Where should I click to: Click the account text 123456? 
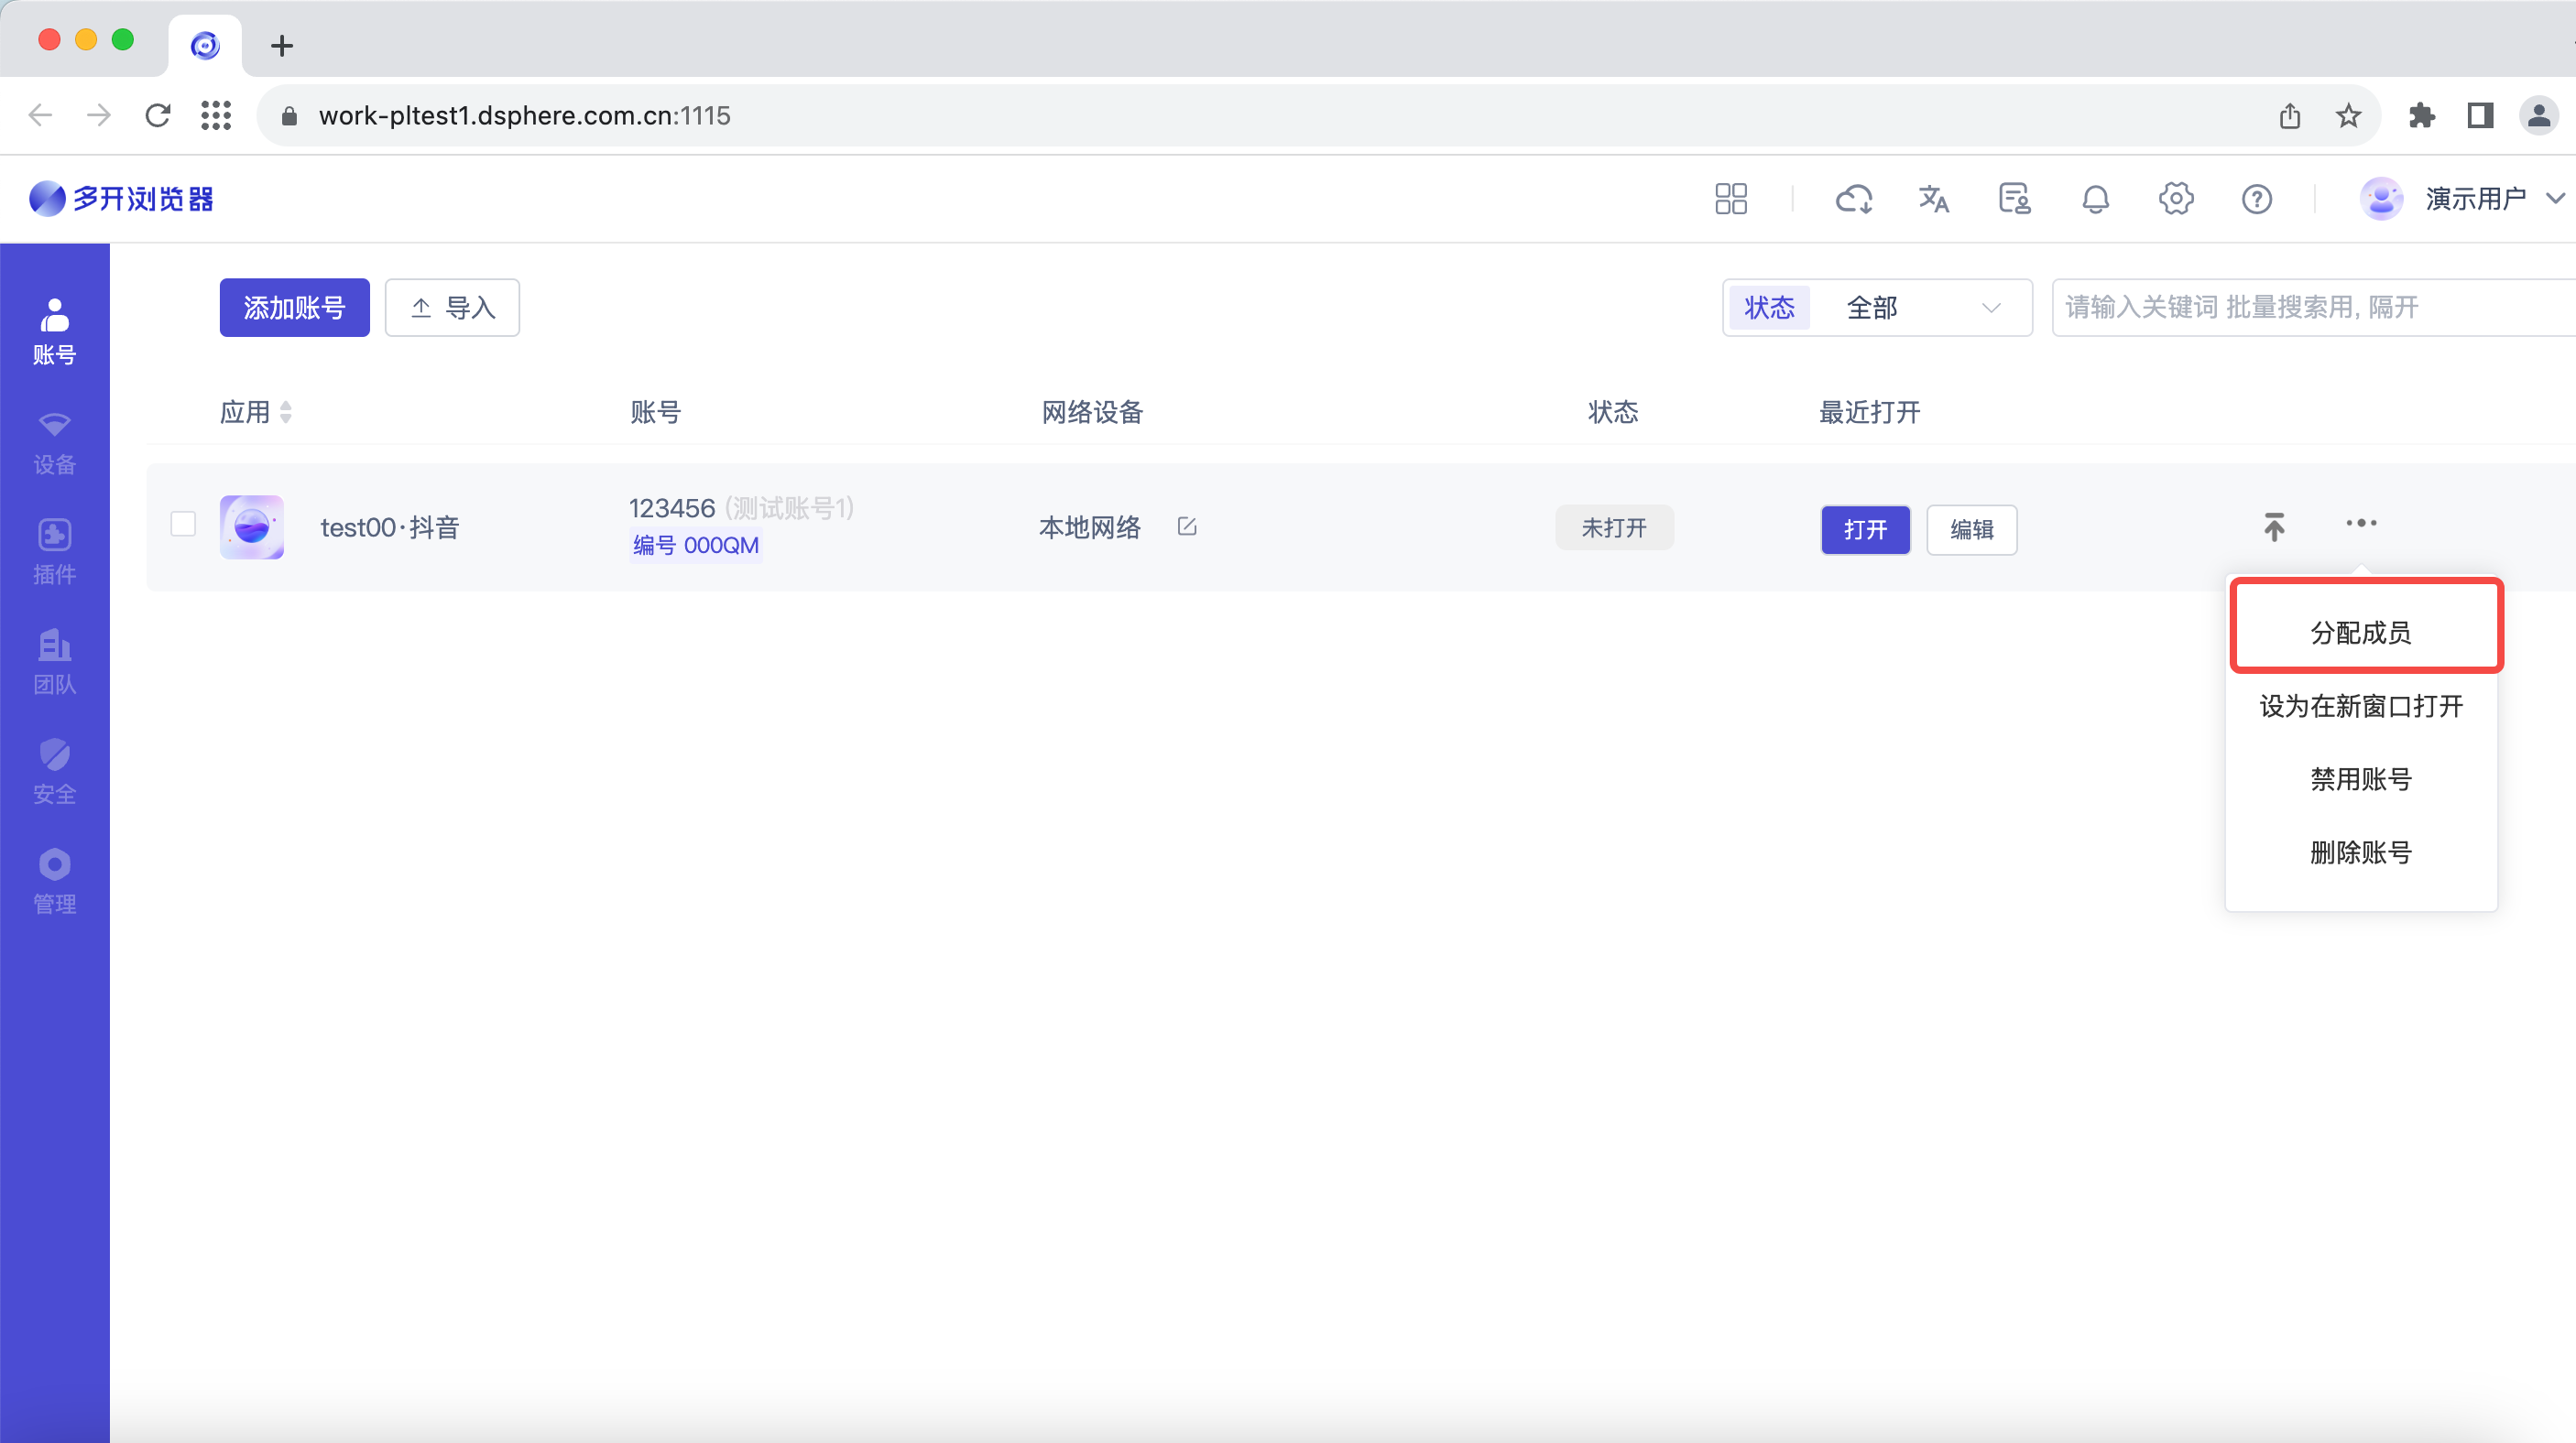coord(672,507)
